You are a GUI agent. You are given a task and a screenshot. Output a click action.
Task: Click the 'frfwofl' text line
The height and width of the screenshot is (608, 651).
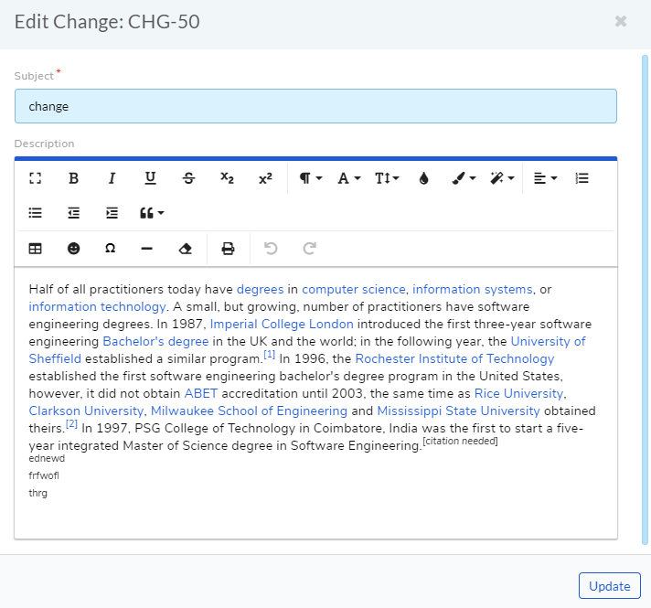pos(44,476)
